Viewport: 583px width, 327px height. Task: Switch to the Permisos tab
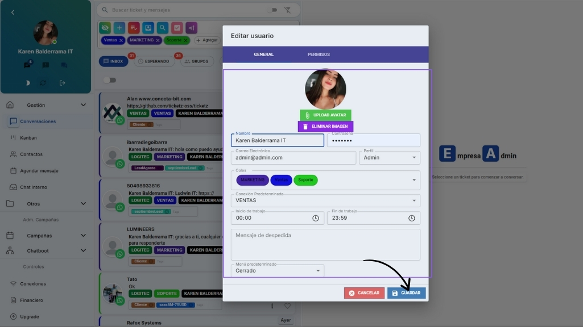[319, 54]
